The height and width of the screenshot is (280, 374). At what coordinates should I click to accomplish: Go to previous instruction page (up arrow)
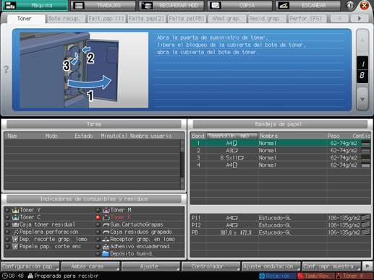pos(362,40)
